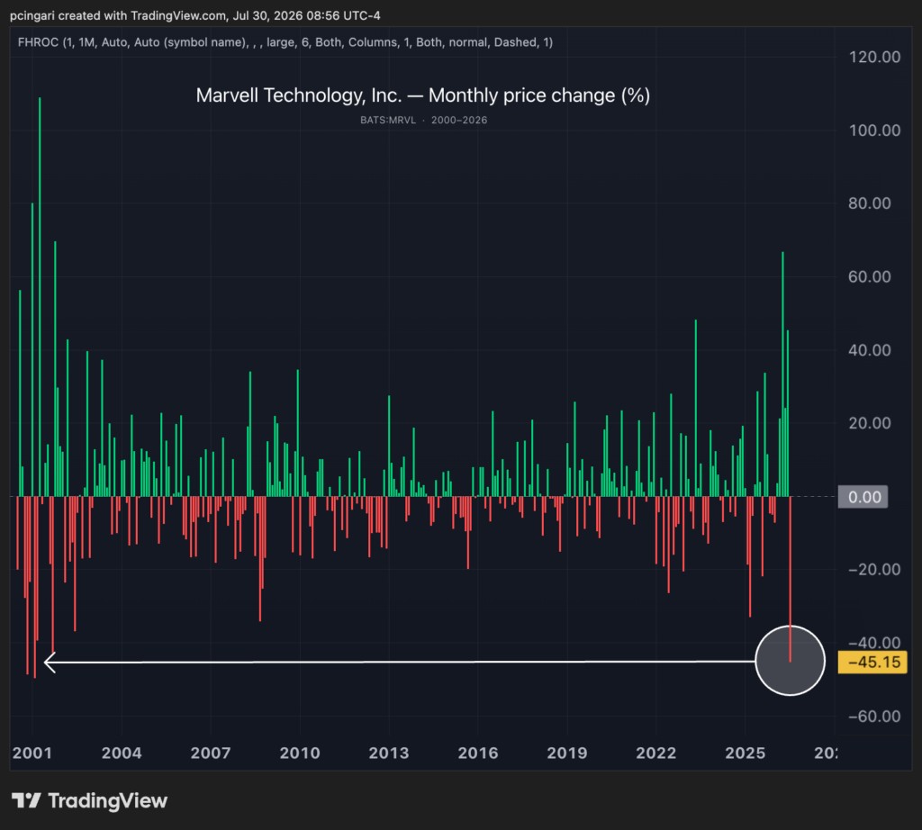This screenshot has height=830, width=922.
Task: Click the yellow -45.15 price label
Action: (872, 662)
